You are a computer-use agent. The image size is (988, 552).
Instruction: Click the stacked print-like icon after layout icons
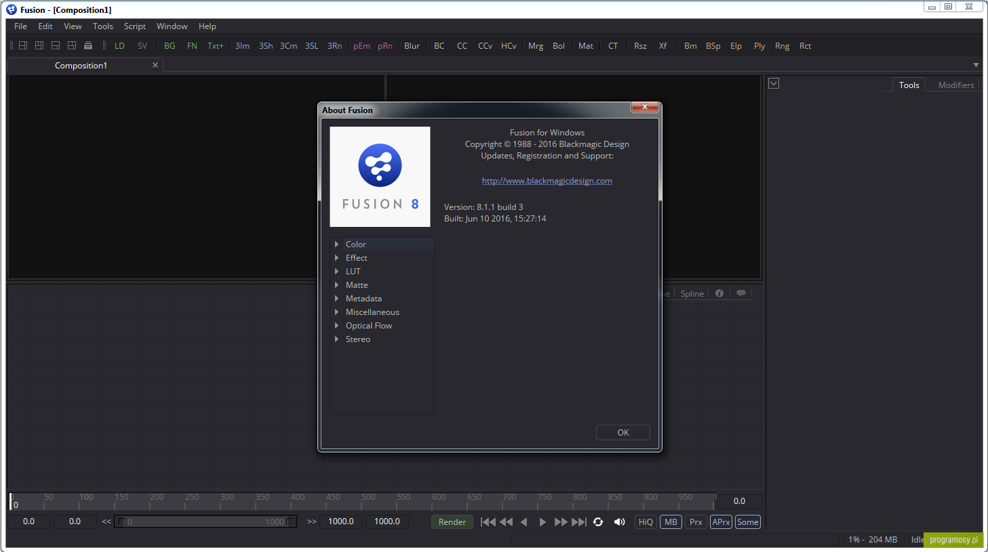[x=88, y=45]
